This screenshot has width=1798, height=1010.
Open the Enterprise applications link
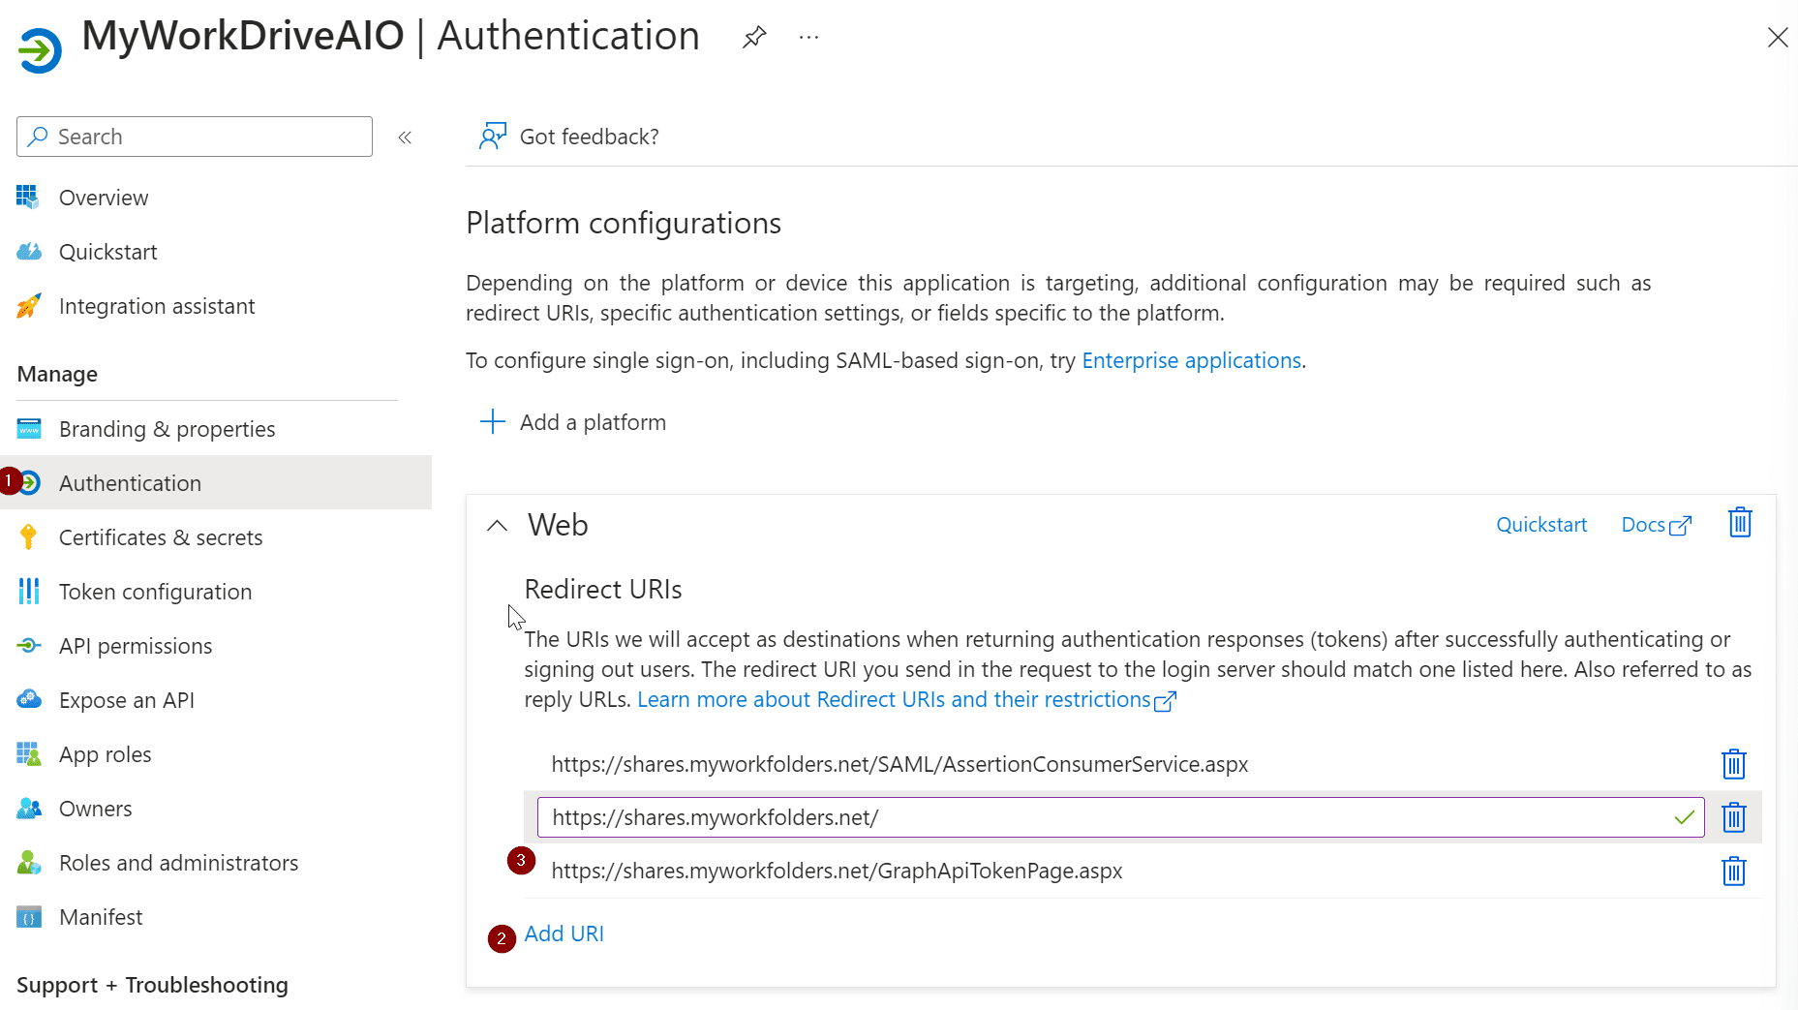tap(1191, 359)
